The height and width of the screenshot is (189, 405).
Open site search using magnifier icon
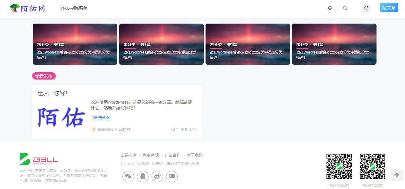[x=345, y=8]
